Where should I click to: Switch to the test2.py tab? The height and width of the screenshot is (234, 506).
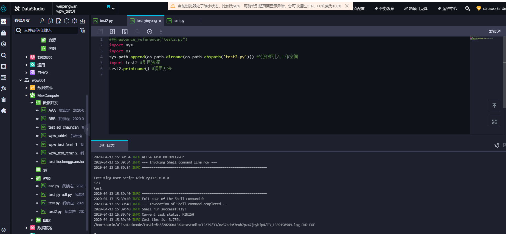pyautogui.click(x=106, y=21)
